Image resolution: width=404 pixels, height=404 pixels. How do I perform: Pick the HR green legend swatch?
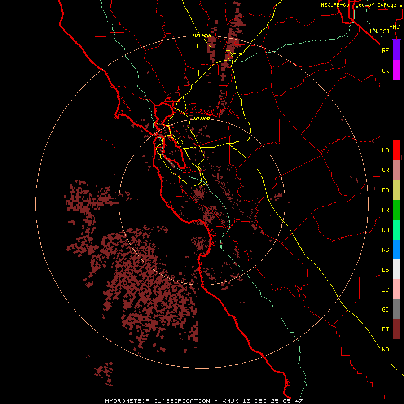pyautogui.click(x=396, y=210)
